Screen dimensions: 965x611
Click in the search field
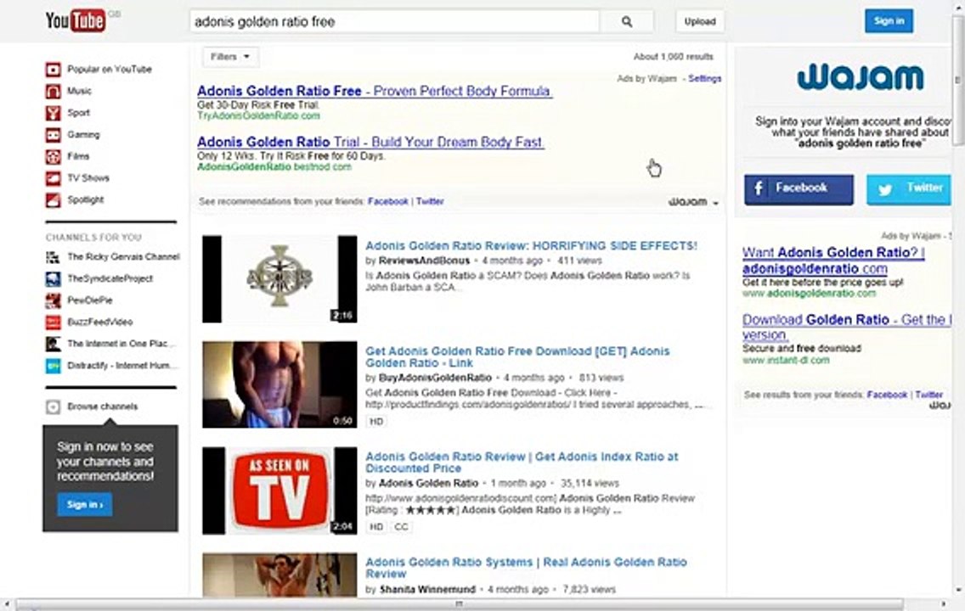pyautogui.click(x=394, y=21)
